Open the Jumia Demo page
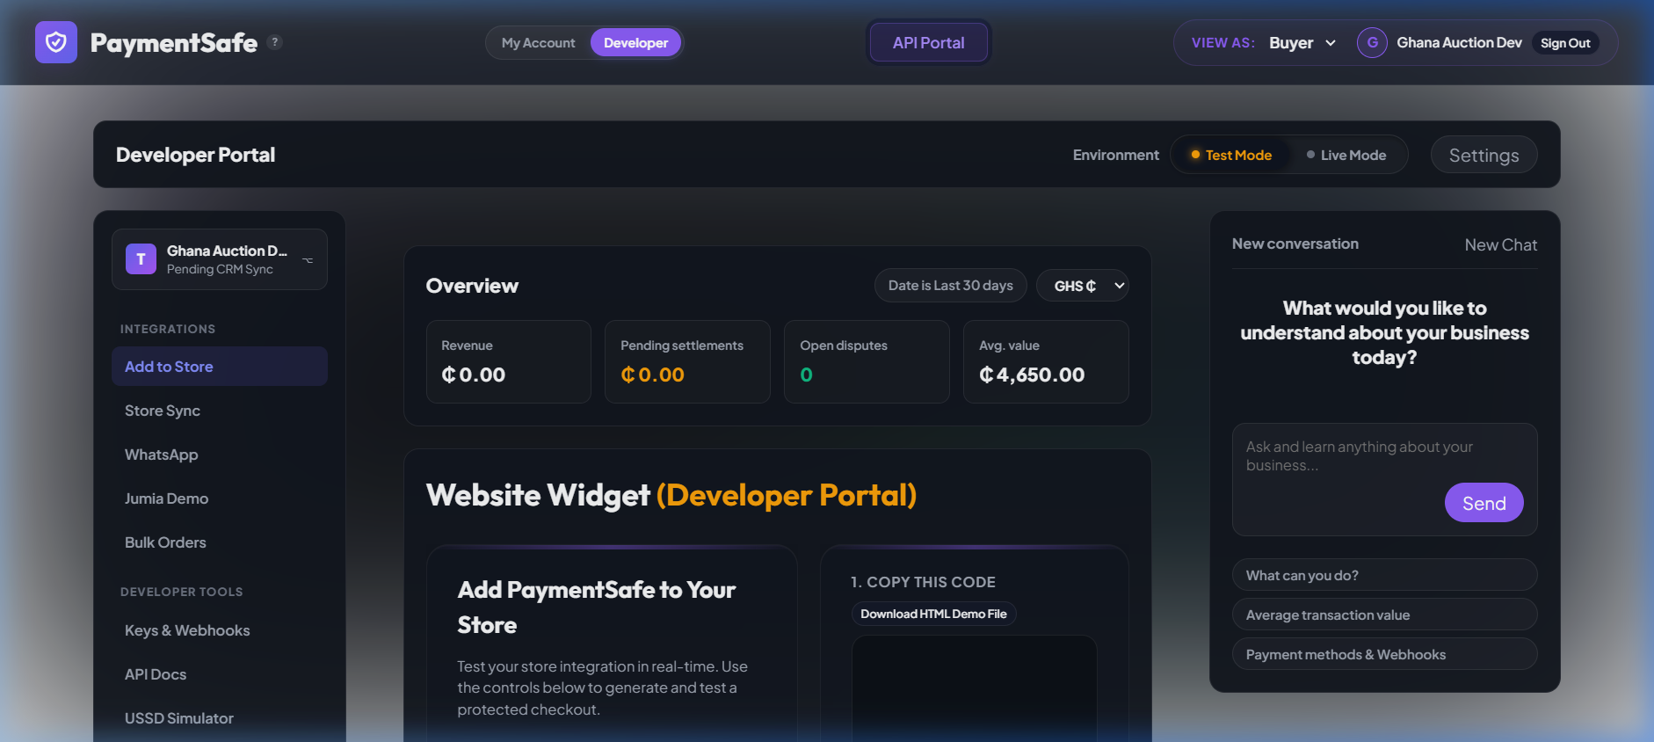The width and height of the screenshot is (1654, 742). [220, 498]
